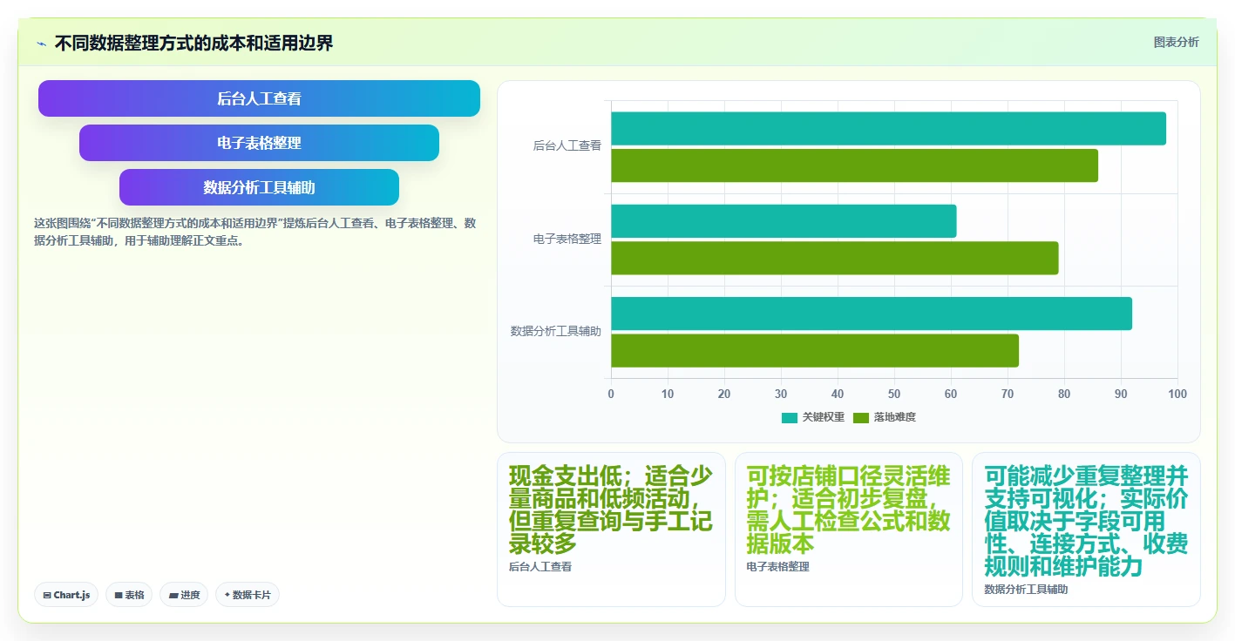Click the heading 不同数据整理方式的成本和适用边界
The width and height of the screenshot is (1235, 641).
193,43
